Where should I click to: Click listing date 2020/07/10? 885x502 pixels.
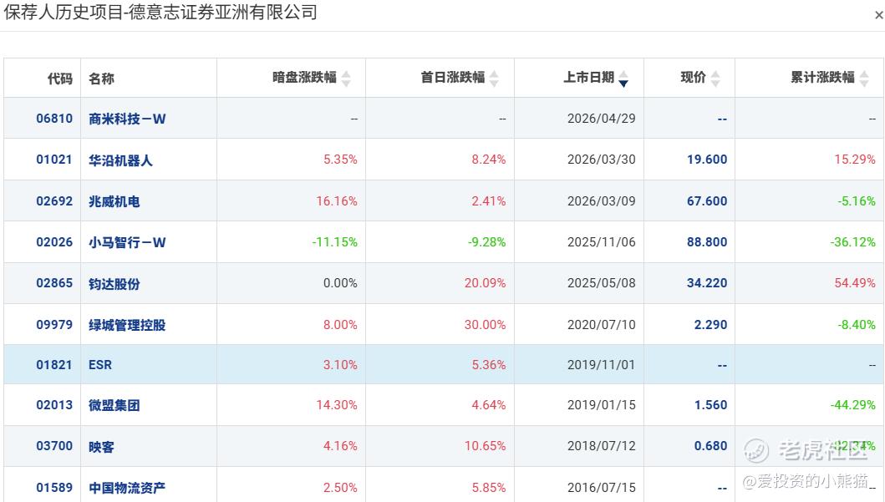[x=601, y=325]
